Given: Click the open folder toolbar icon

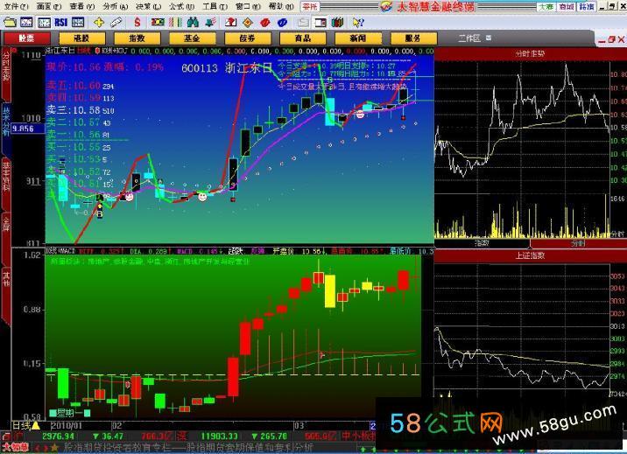Looking at the screenshot, I should click(x=10, y=23).
